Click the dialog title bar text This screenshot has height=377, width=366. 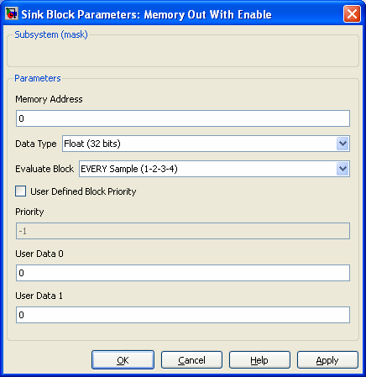tap(146, 14)
